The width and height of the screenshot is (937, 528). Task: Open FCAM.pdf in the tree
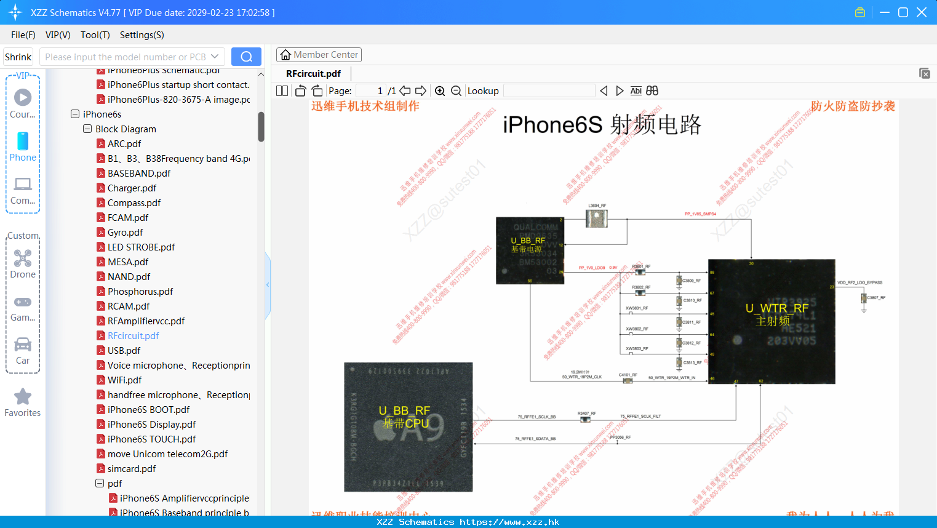[x=128, y=217]
